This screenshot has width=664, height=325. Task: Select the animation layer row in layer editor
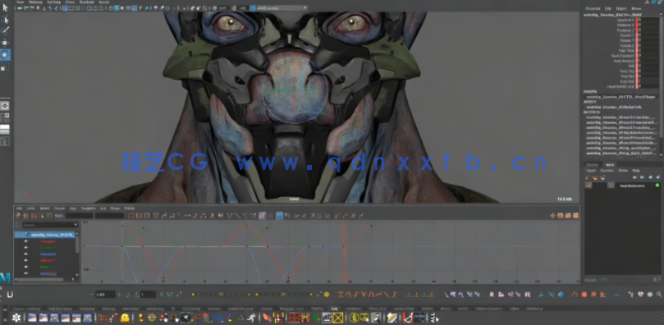click(x=622, y=185)
